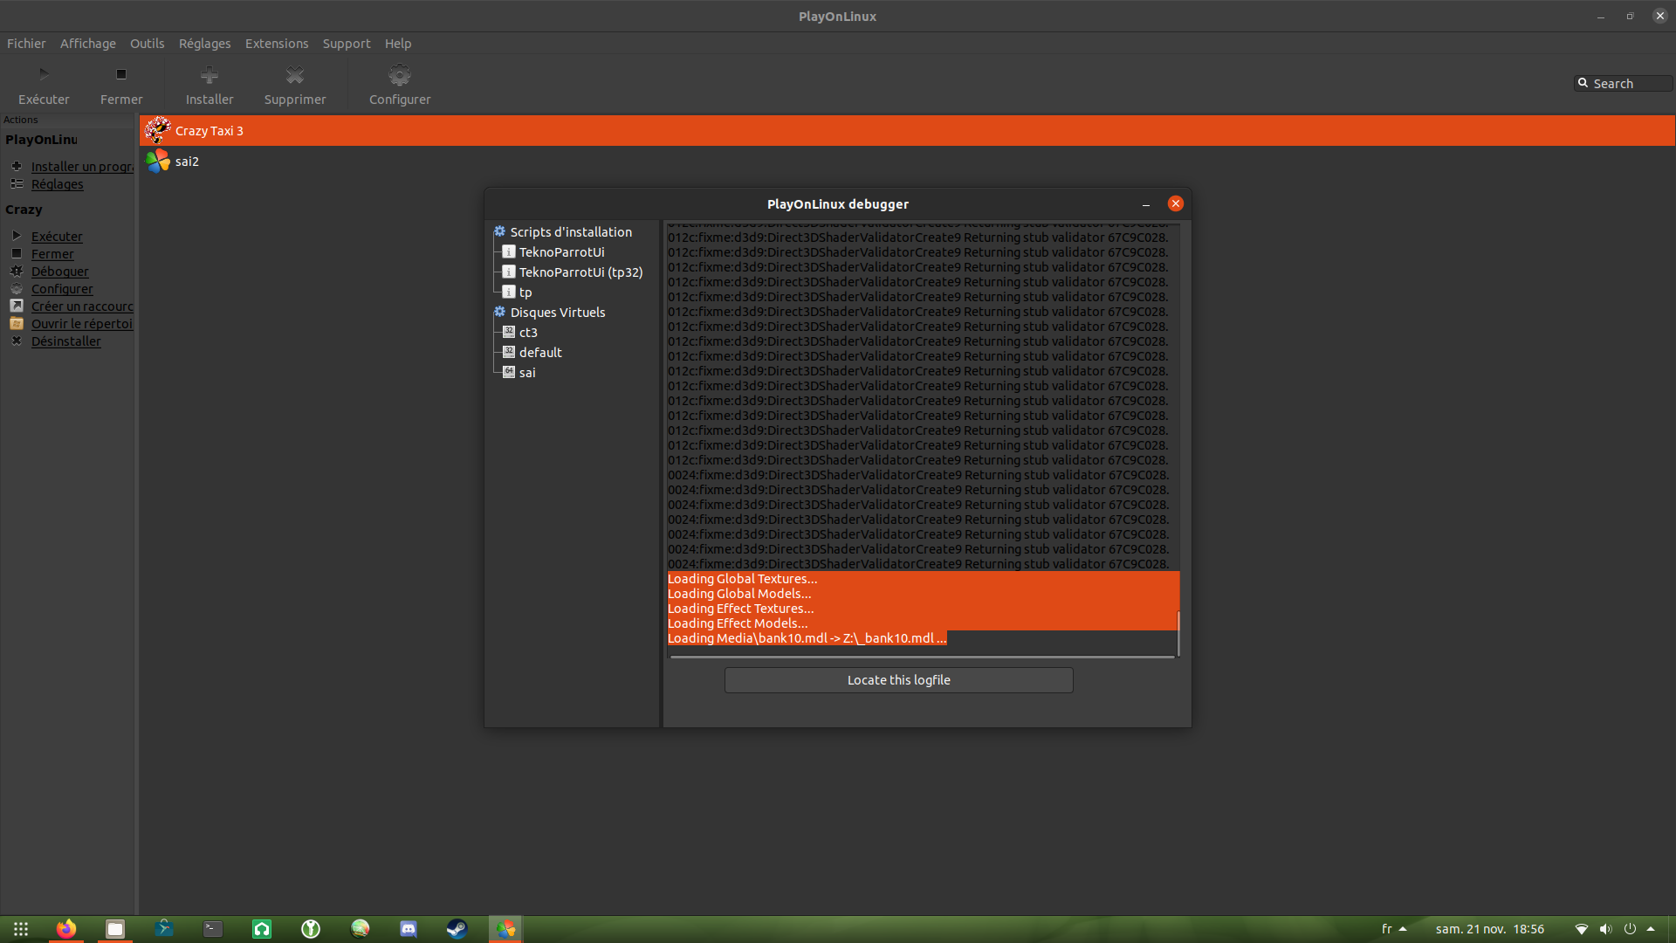Click 'Créer un raccourci' sidebar link
Viewport: 1676px width, 943px height.
pyautogui.click(x=82, y=306)
